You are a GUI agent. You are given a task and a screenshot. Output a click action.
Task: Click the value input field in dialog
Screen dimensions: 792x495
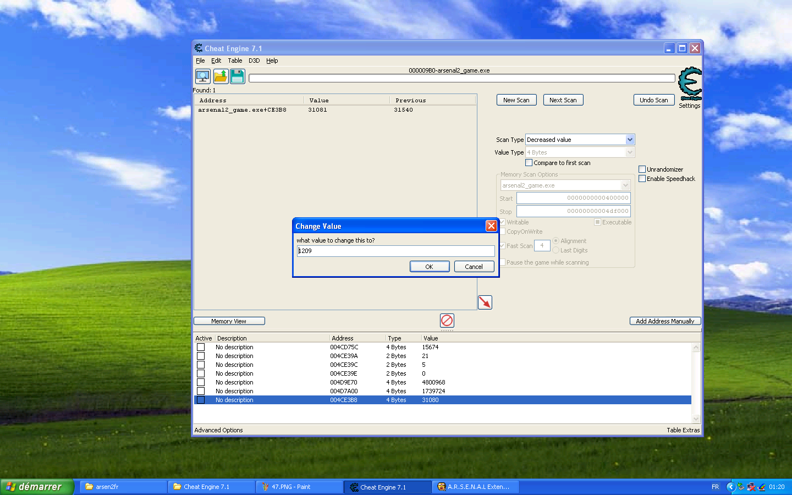pos(395,251)
